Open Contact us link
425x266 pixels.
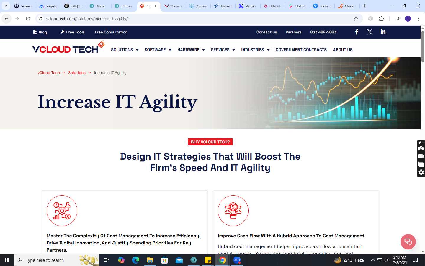coord(267,32)
